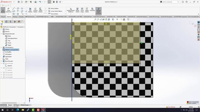Toggle Instant2D
This screenshot has height=112, width=200.
click(x=92, y=10)
